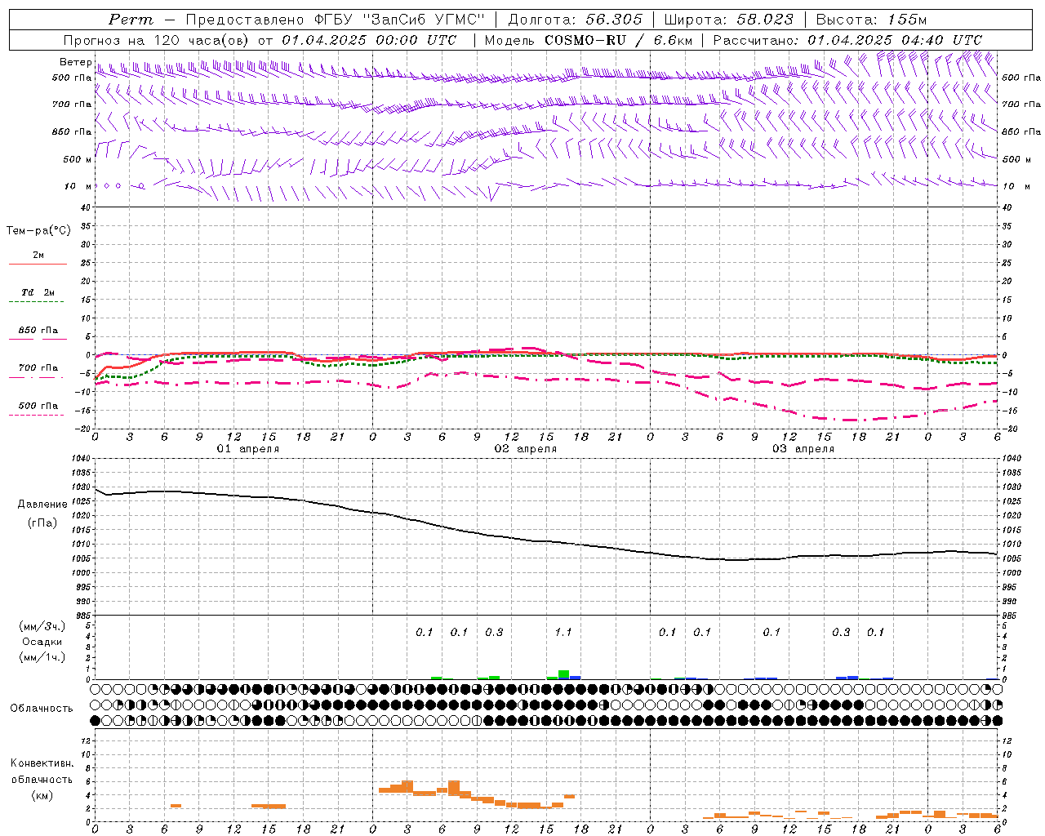Viewport: 1045px width, 836px height.
Task: Click the "10 м" wind level label on the left
Action: (x=78, y=186)
